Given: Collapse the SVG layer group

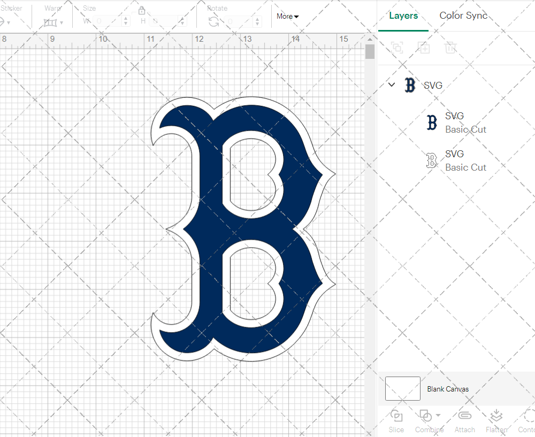Looking at the screenshot, I should pyautogui.click(x=392, y=85).
